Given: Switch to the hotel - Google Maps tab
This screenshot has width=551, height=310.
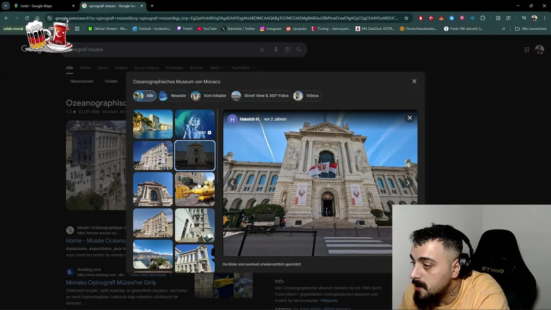Looking at the screenshot, I should pos(44,6).
